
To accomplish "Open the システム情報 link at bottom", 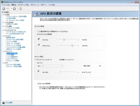I will pos(8,102).
